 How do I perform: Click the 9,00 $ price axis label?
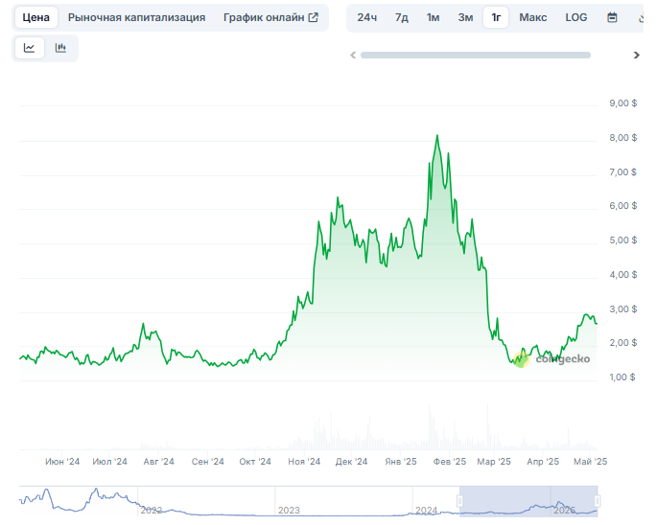tap(623, 103)
